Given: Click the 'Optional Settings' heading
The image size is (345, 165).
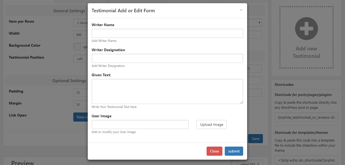Looking at the screenshot, I should [69, 81].
